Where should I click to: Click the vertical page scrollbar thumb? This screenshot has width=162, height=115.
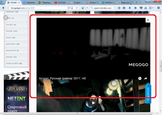point(160,66)
